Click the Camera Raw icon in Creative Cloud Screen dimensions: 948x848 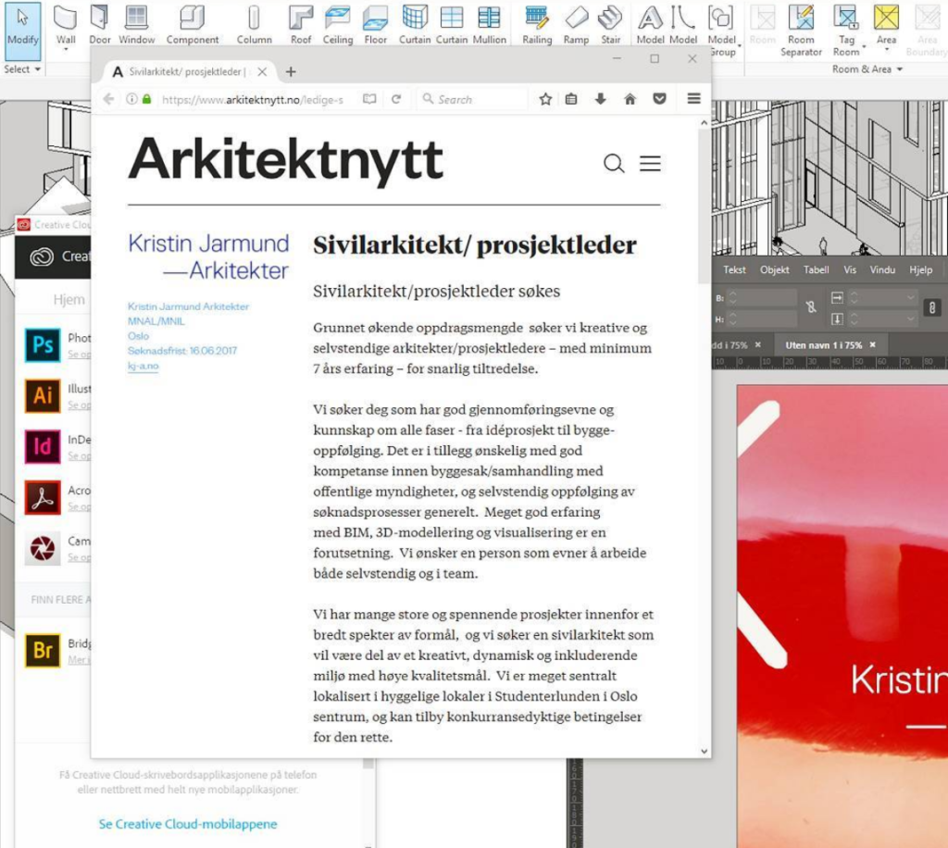click(43, 548)
